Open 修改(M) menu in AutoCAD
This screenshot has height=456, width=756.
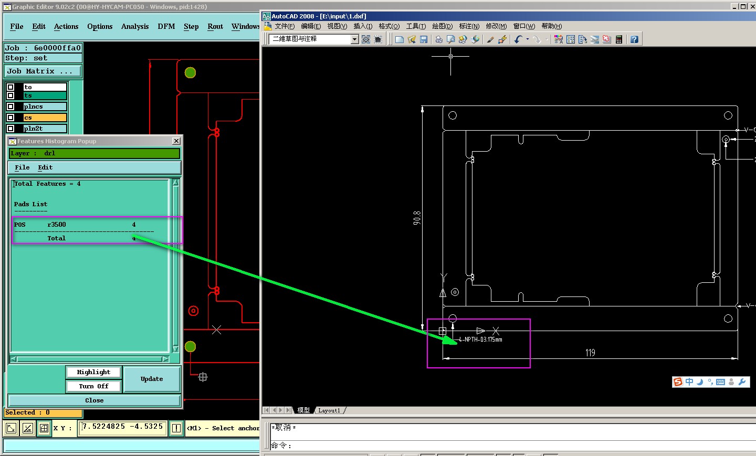[496, 26]
